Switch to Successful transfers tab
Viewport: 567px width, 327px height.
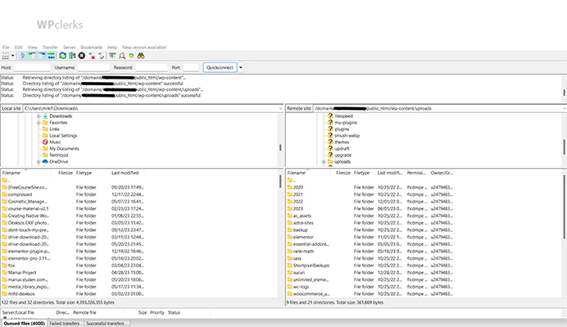pos(105,324)
